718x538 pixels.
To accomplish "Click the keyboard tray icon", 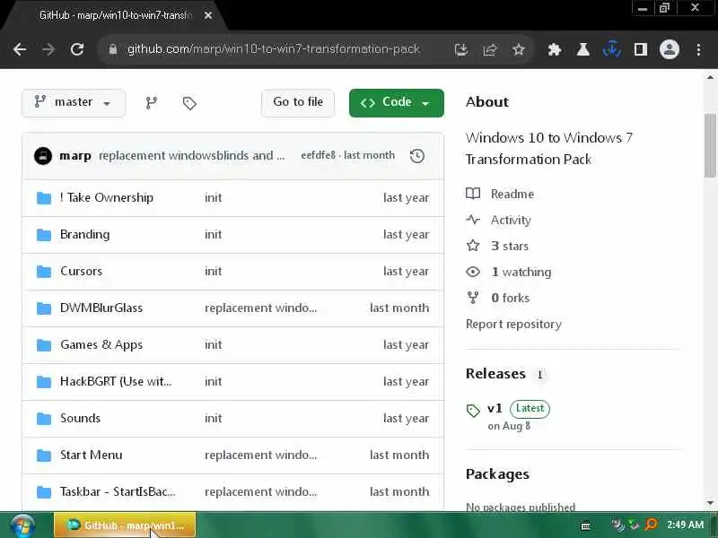I will (585, 526).
